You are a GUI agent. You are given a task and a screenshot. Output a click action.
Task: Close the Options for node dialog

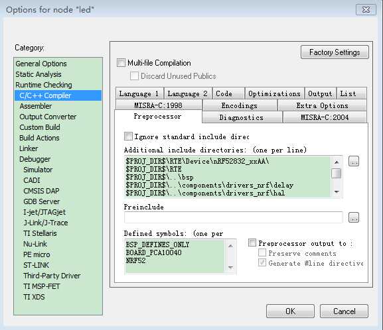coord(366,10)
